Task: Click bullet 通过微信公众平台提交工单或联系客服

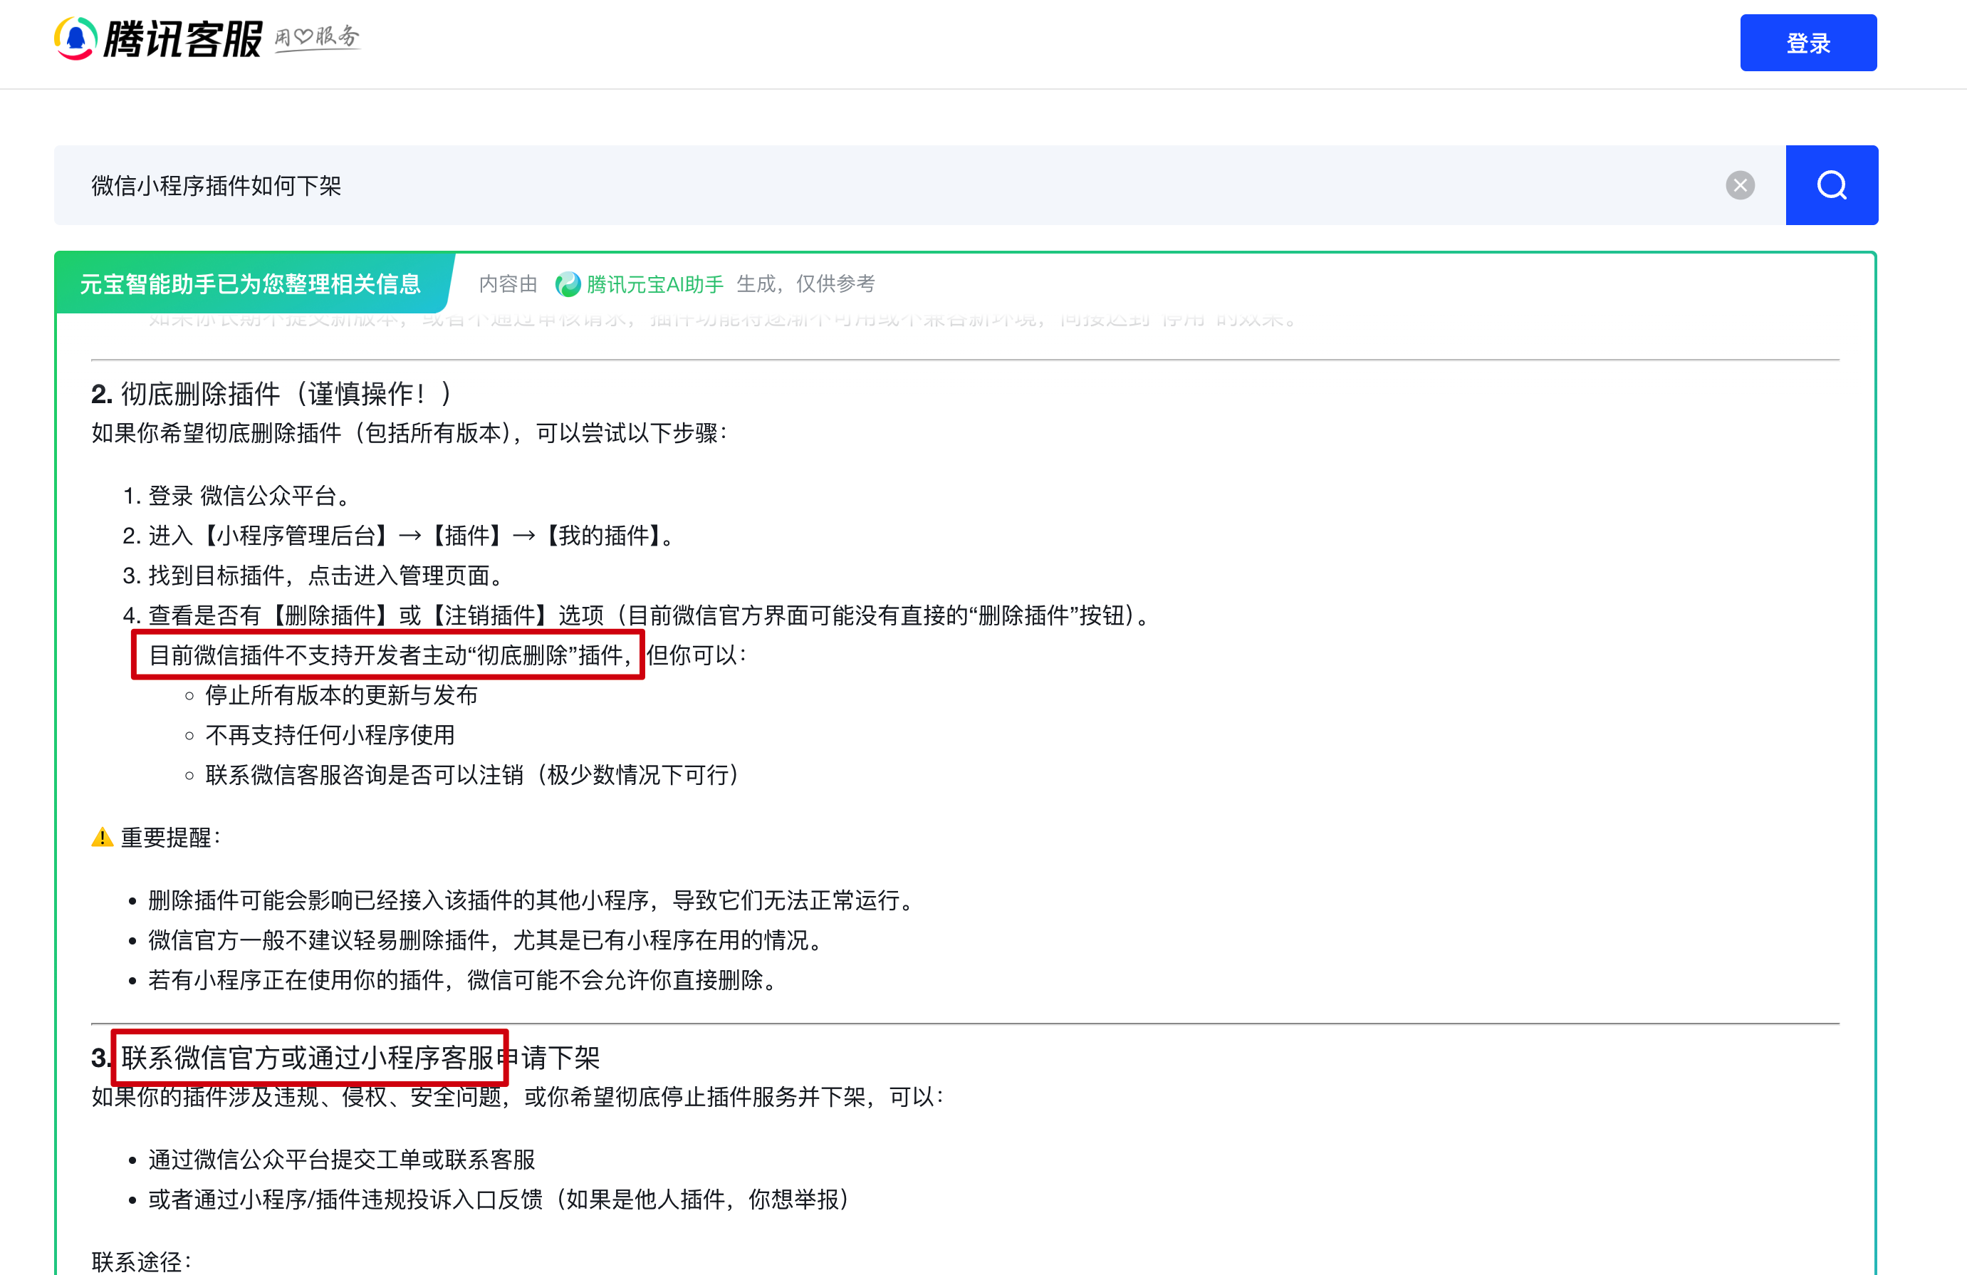Action: click(340, 1159)
